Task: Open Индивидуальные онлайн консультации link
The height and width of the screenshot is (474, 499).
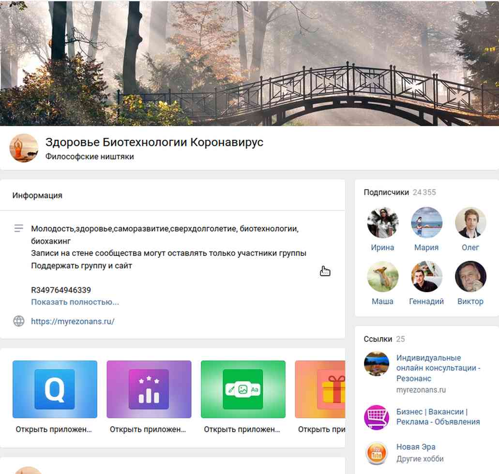Action: [x=438, y=368]
